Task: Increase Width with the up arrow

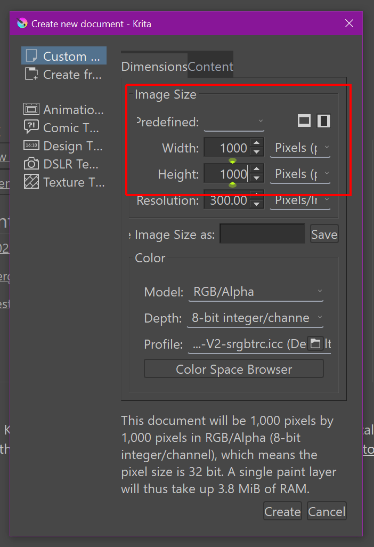Action: (x=257, y=143)
